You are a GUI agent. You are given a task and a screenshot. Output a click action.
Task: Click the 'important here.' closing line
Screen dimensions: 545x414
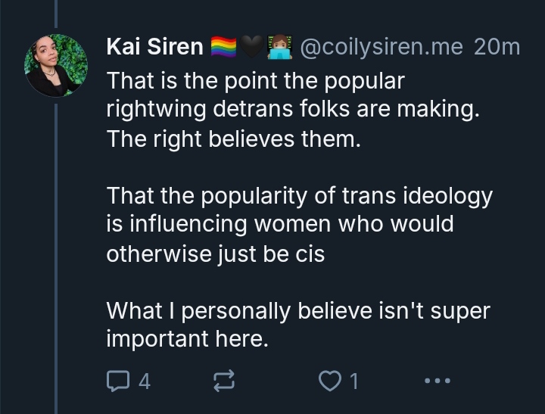click(x=187, y=338)
